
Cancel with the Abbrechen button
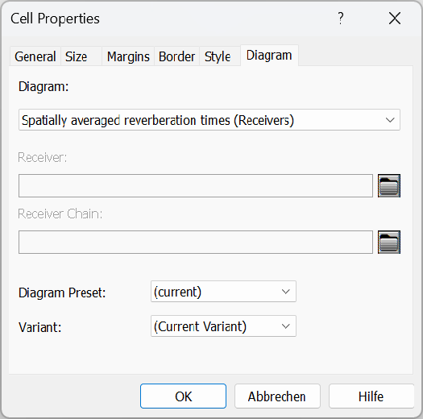277,396
